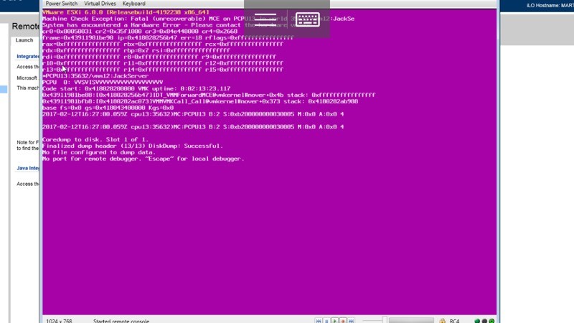Click the 'Coredump to disk' line

click(x=95, y=139)
